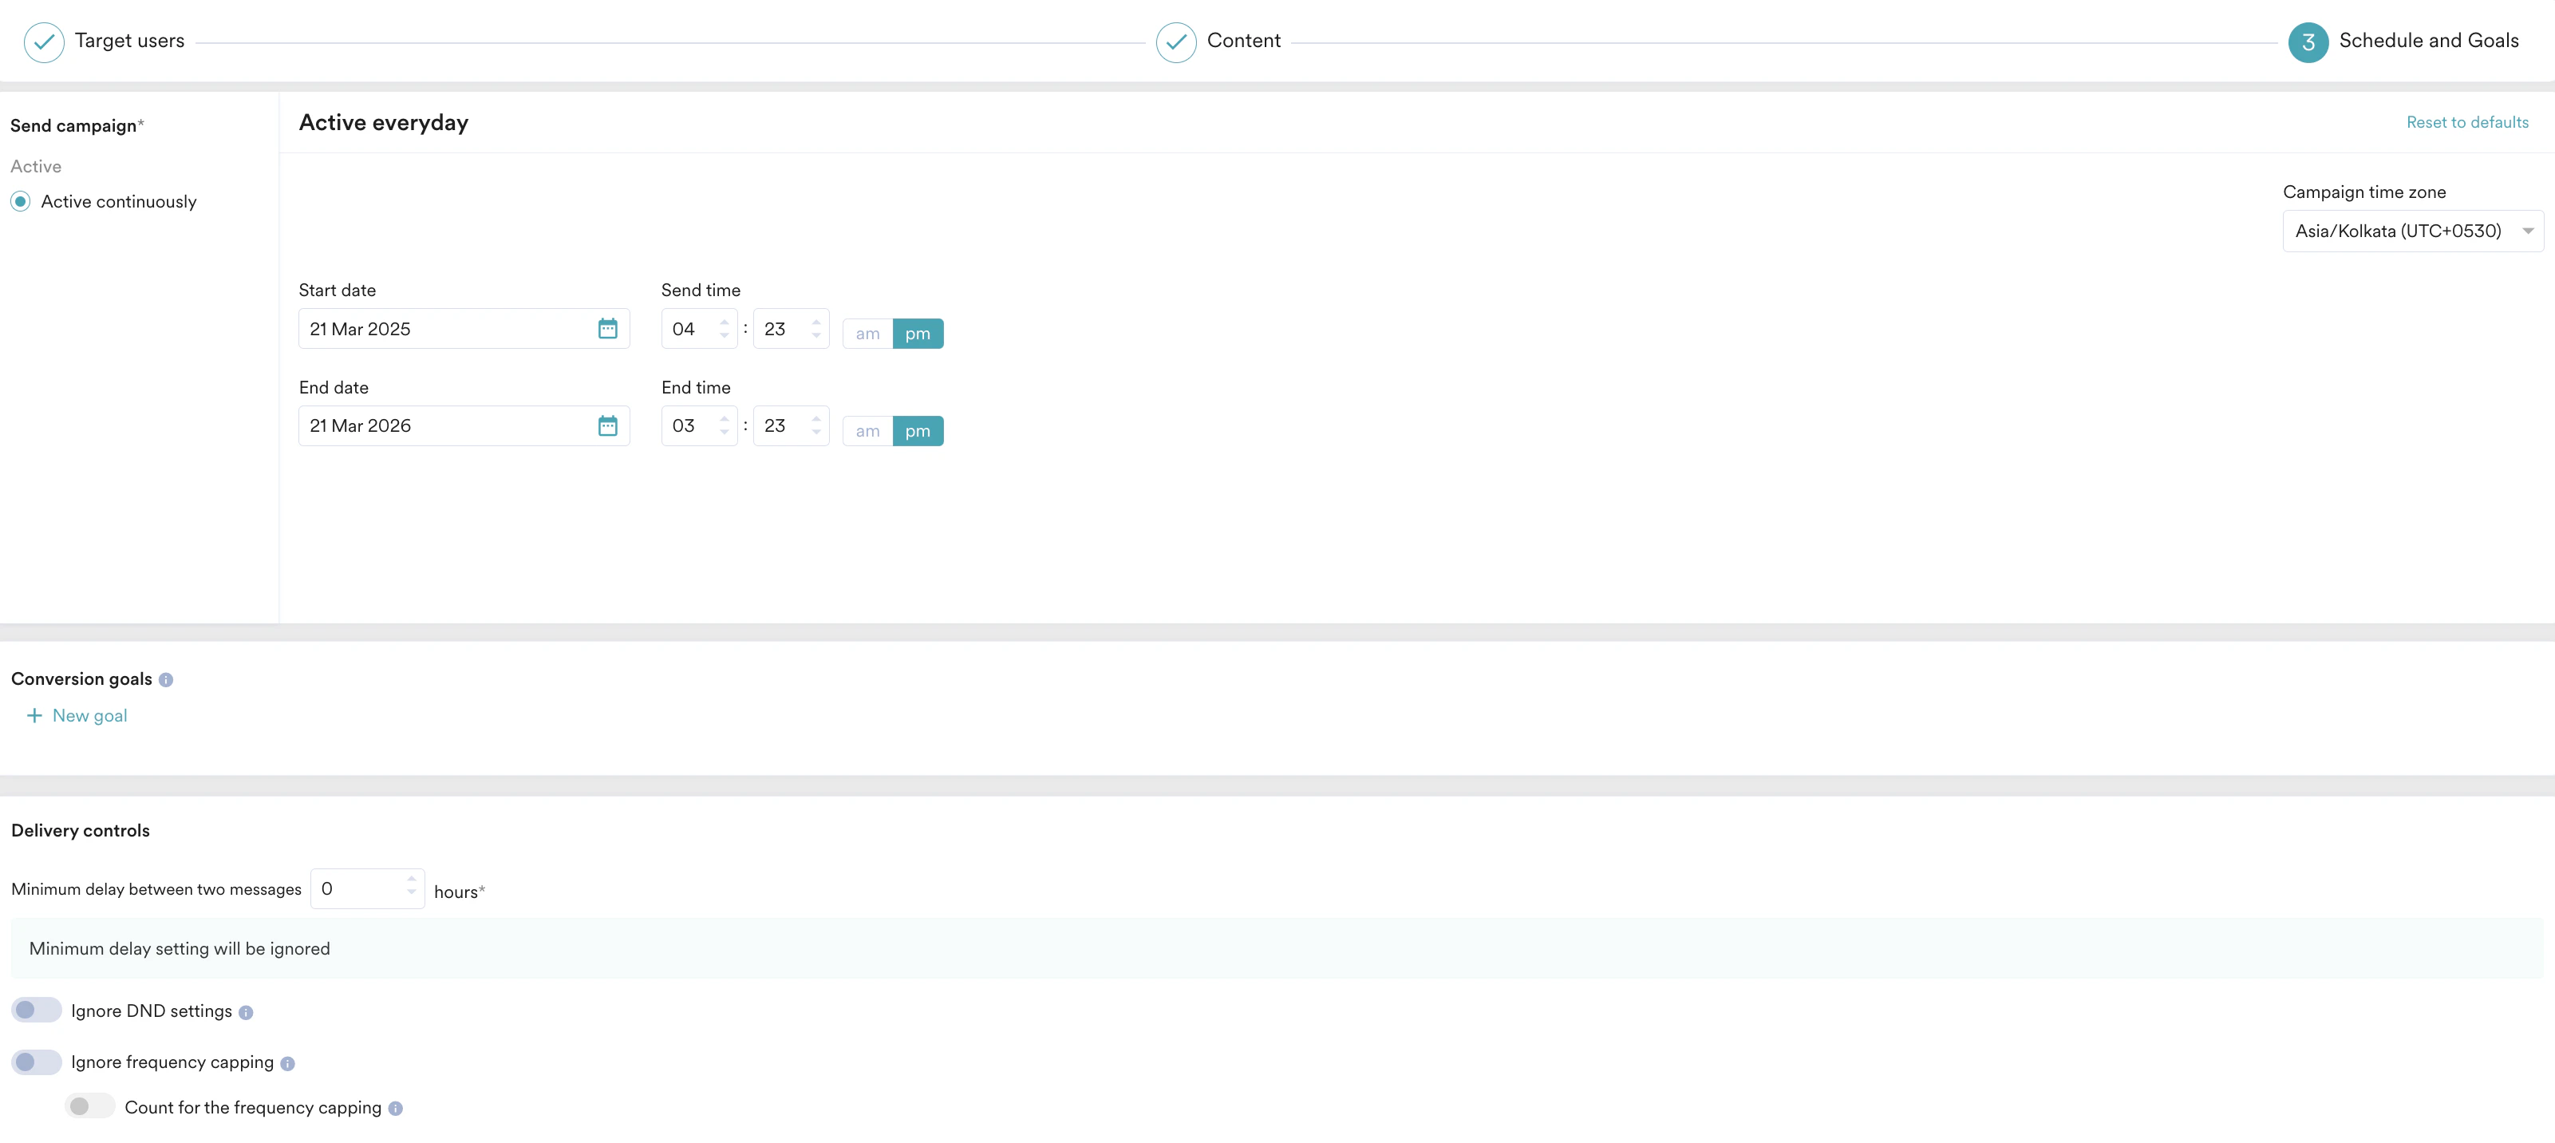
Task: Open the calendar picker for Start date
Action: coord(607,328)
